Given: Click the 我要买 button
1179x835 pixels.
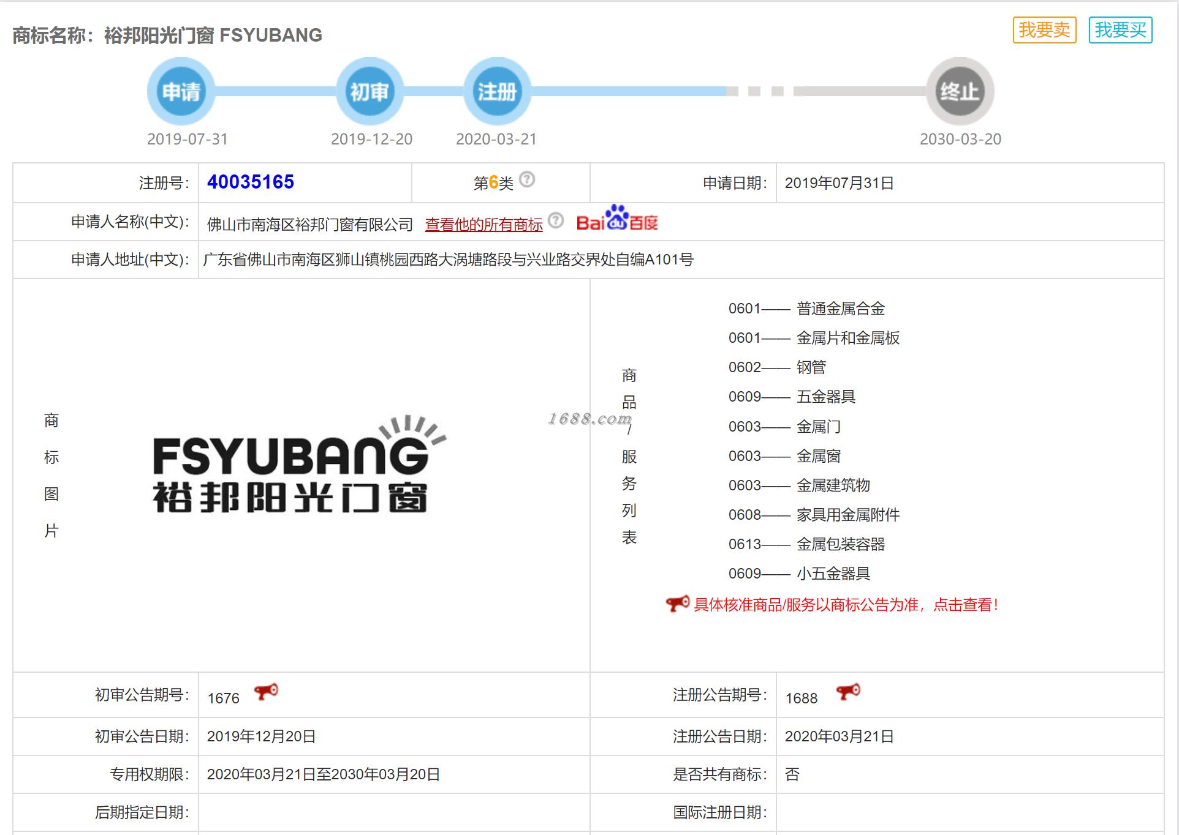Looking at the screenshot, I should point(1120,30).
